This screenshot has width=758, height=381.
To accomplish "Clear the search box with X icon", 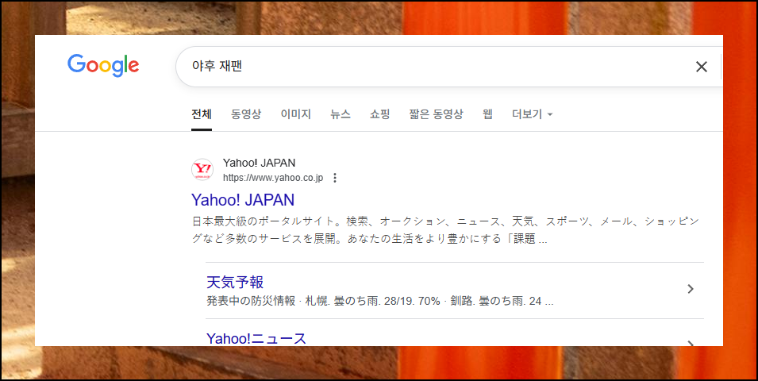I will 701,67.
